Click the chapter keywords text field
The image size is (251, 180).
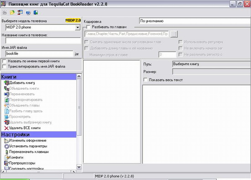tap(126, 34)
